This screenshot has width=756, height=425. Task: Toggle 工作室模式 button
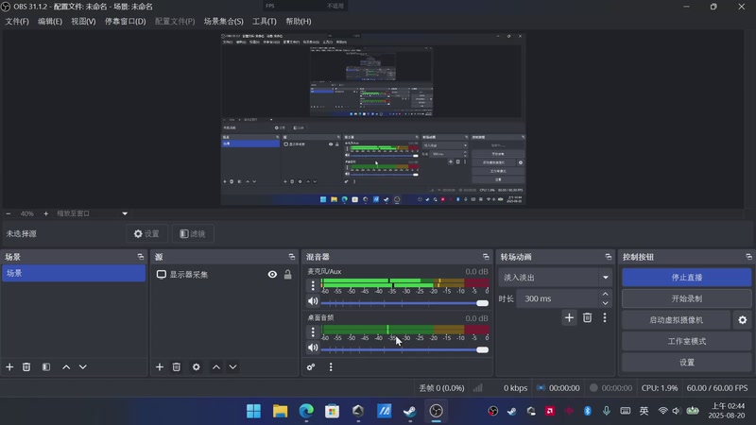(687, 341)
